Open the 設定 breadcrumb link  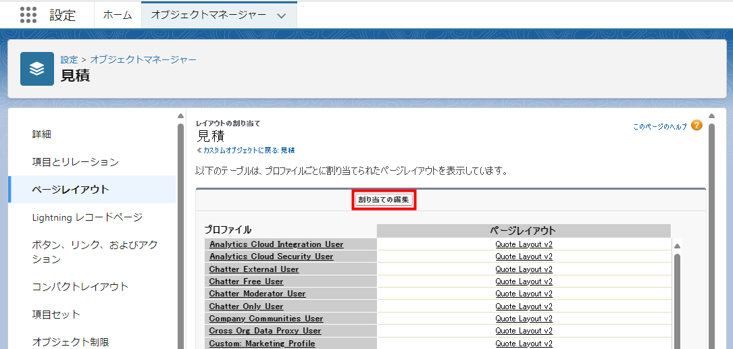click(69, 59)
